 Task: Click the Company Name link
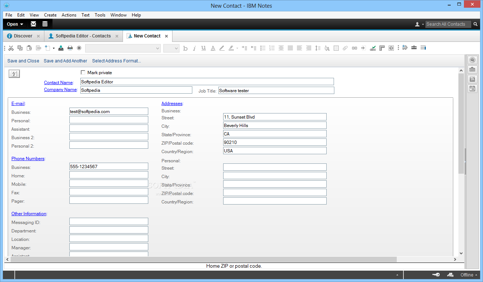pyautogui.click(x=61, y=90)
